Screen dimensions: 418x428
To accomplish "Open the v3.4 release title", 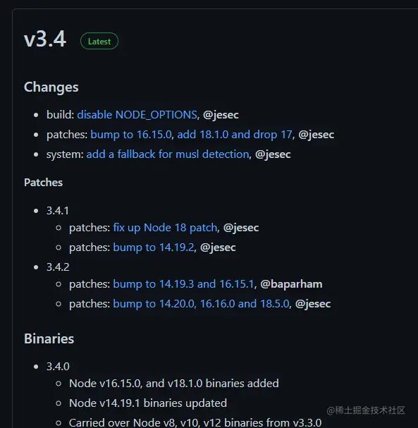I will click(x=45, y=39).
